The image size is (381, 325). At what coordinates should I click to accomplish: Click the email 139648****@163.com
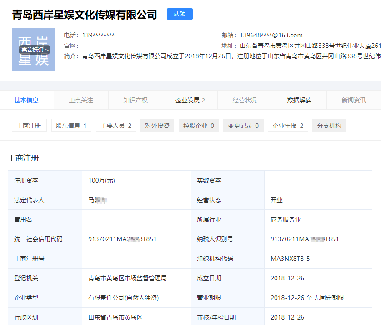coord(271,35)
